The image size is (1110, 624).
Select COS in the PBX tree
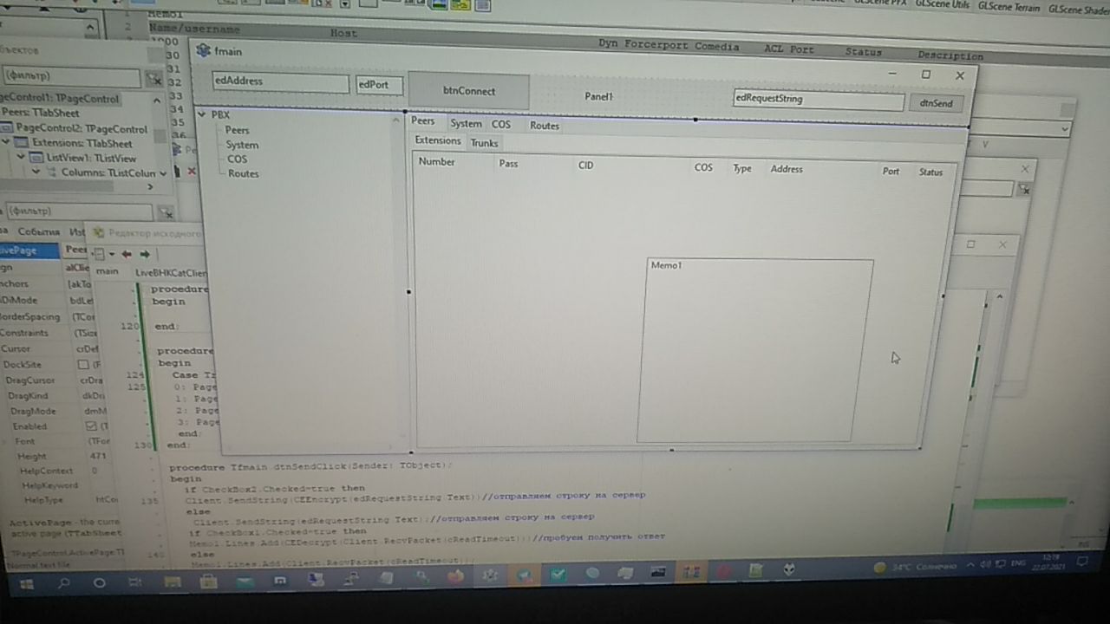click(237, 159)
